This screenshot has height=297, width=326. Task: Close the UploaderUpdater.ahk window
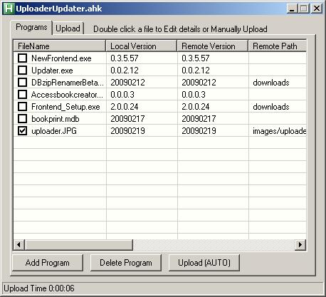click(x=317, y=9)
